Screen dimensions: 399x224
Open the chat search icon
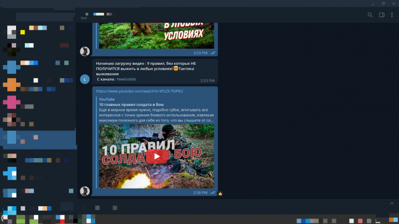click(x=370, y=15)
